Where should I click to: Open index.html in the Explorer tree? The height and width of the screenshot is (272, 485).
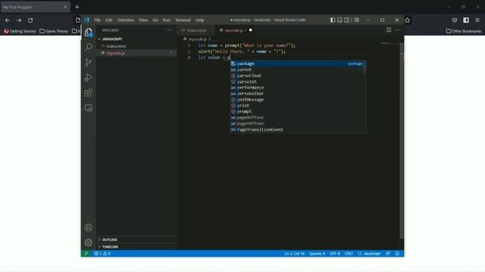136,46
